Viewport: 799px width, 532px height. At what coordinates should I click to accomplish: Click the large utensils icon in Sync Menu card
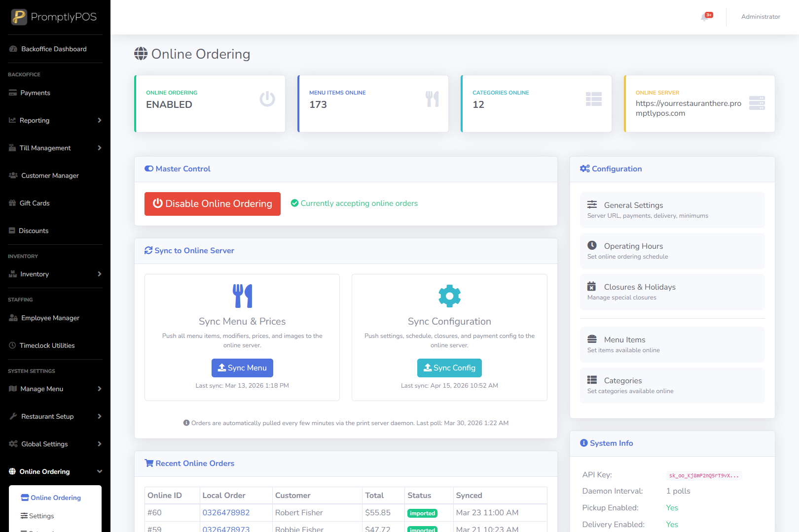tap(242, 296)
